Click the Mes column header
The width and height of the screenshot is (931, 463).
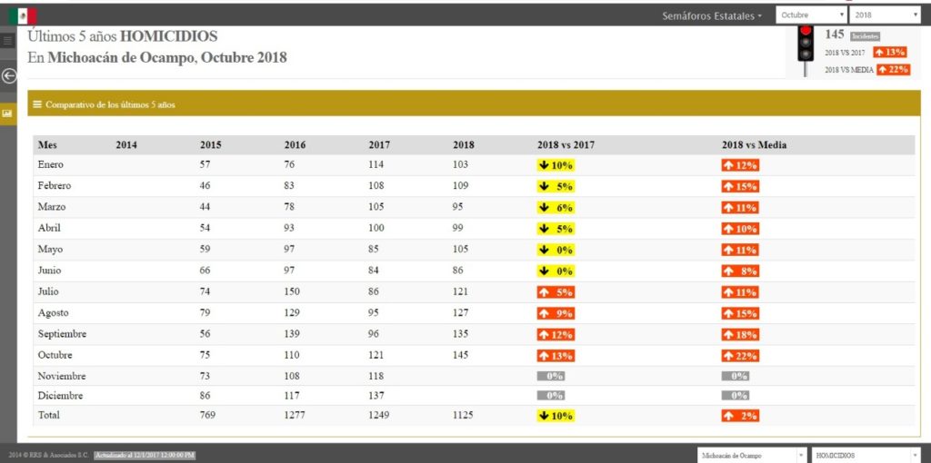(x=47, y=144)
